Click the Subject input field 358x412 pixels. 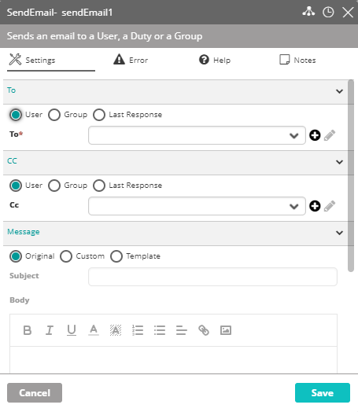(x=212, y=277)
